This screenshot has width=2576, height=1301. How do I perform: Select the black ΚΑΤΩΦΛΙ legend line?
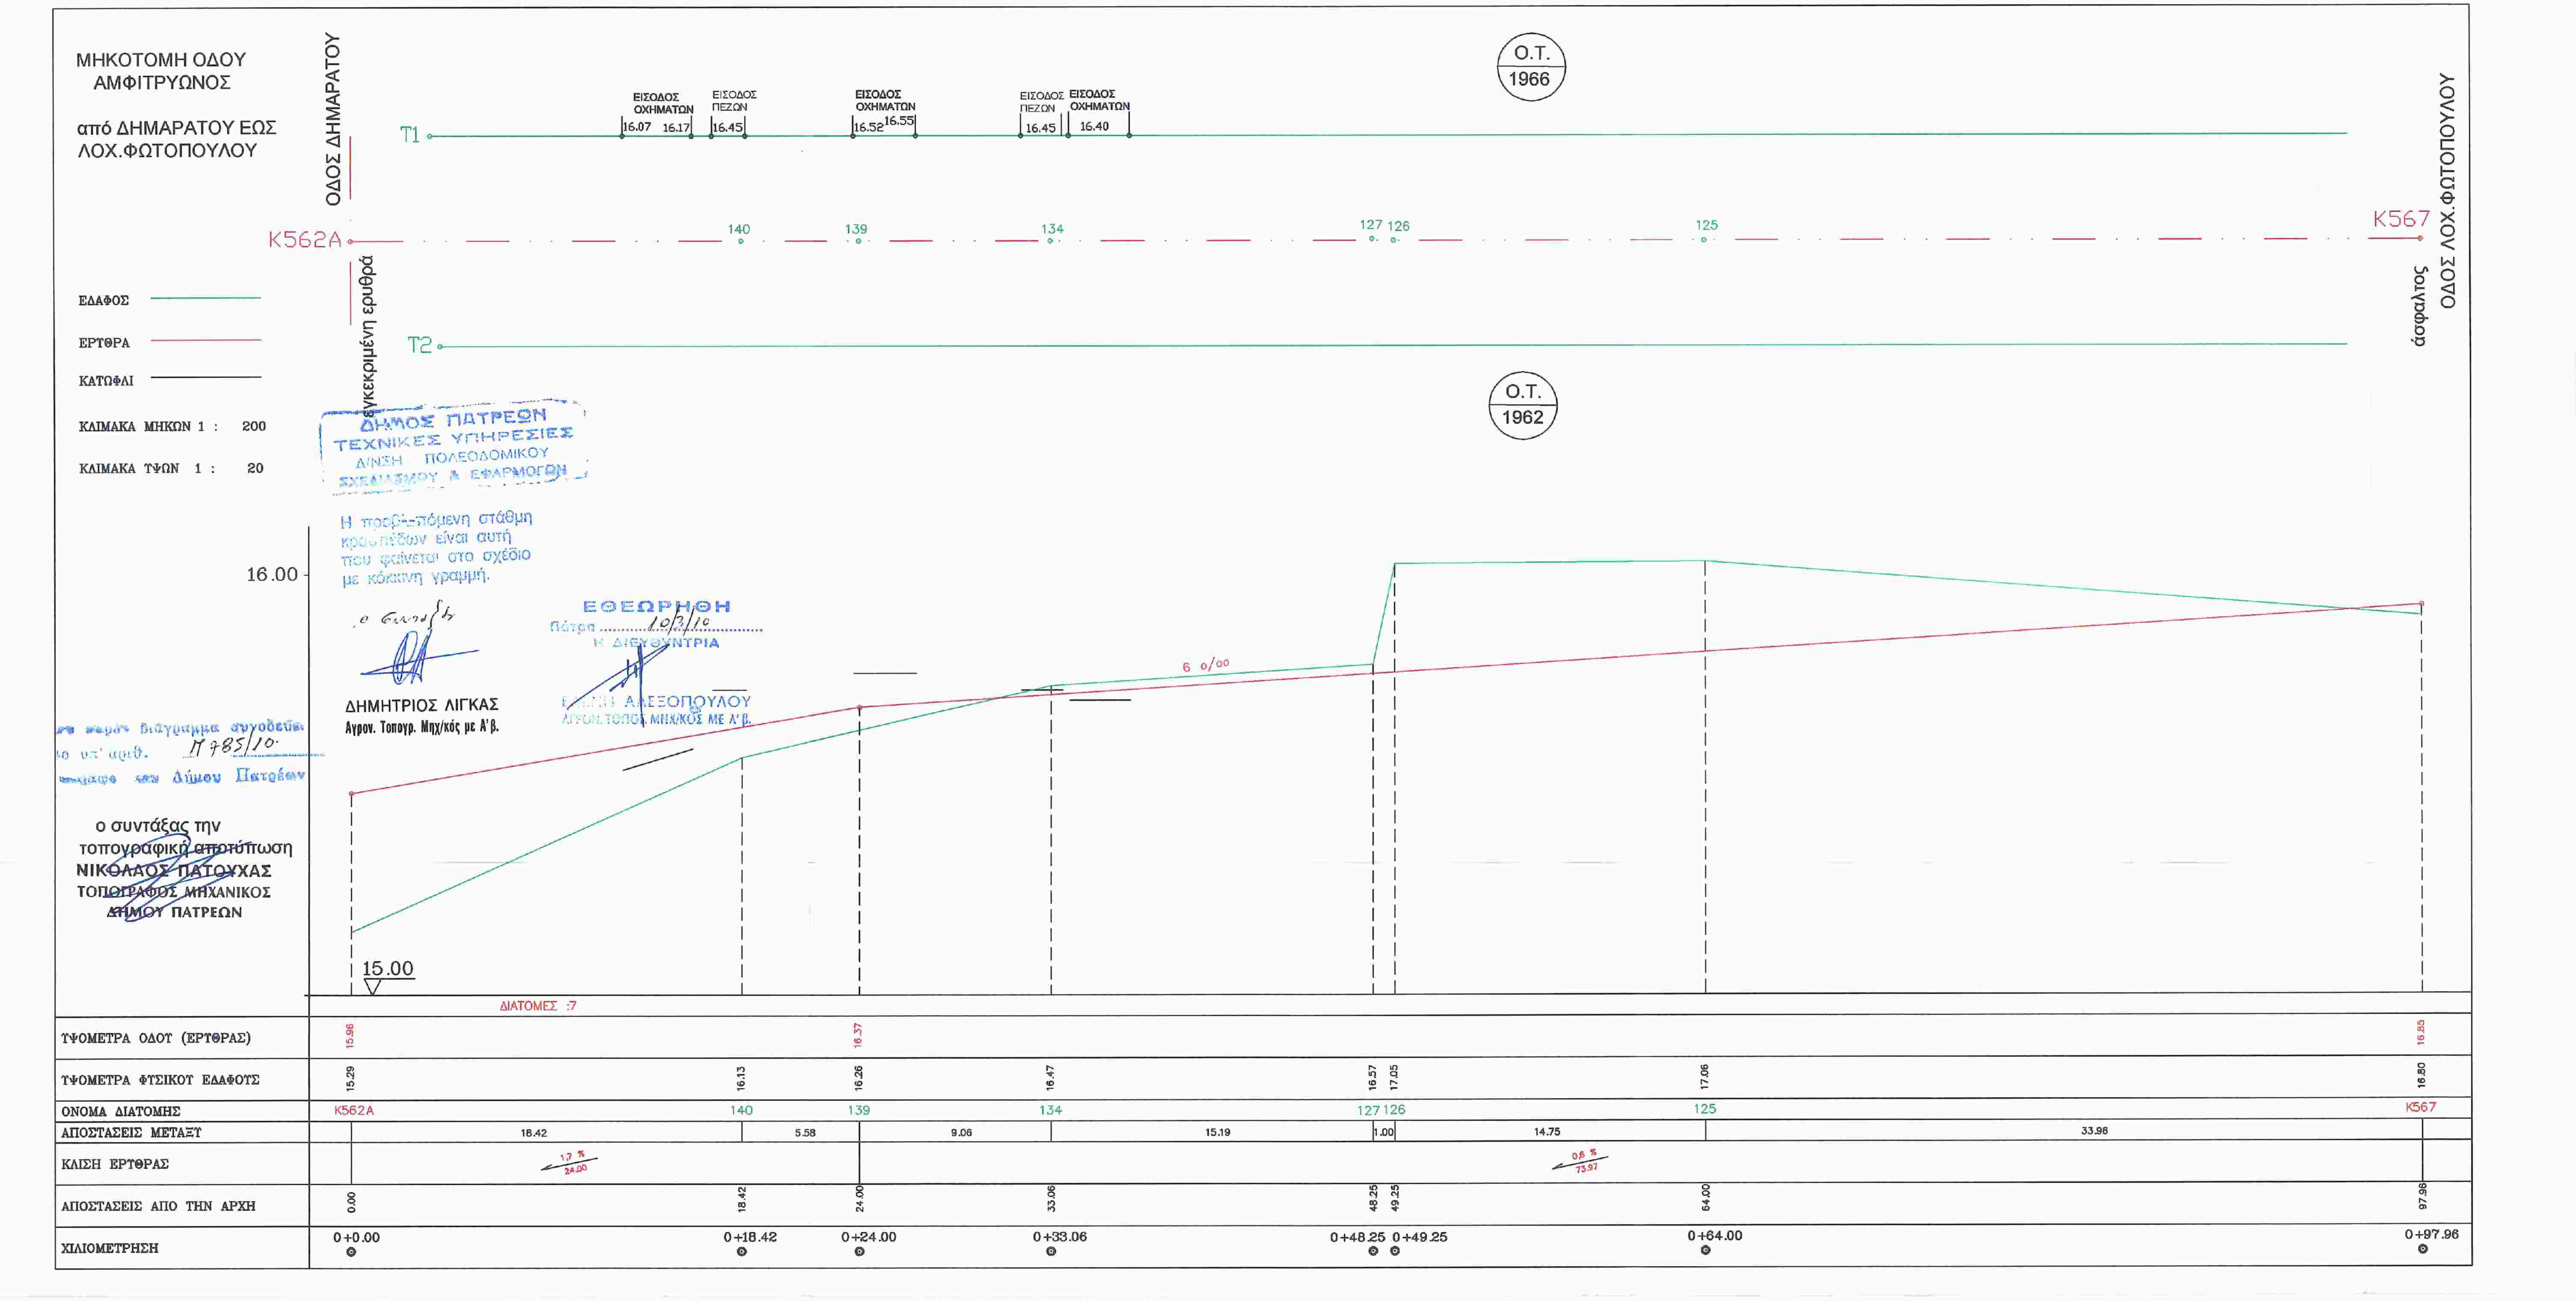click(205, 378)
